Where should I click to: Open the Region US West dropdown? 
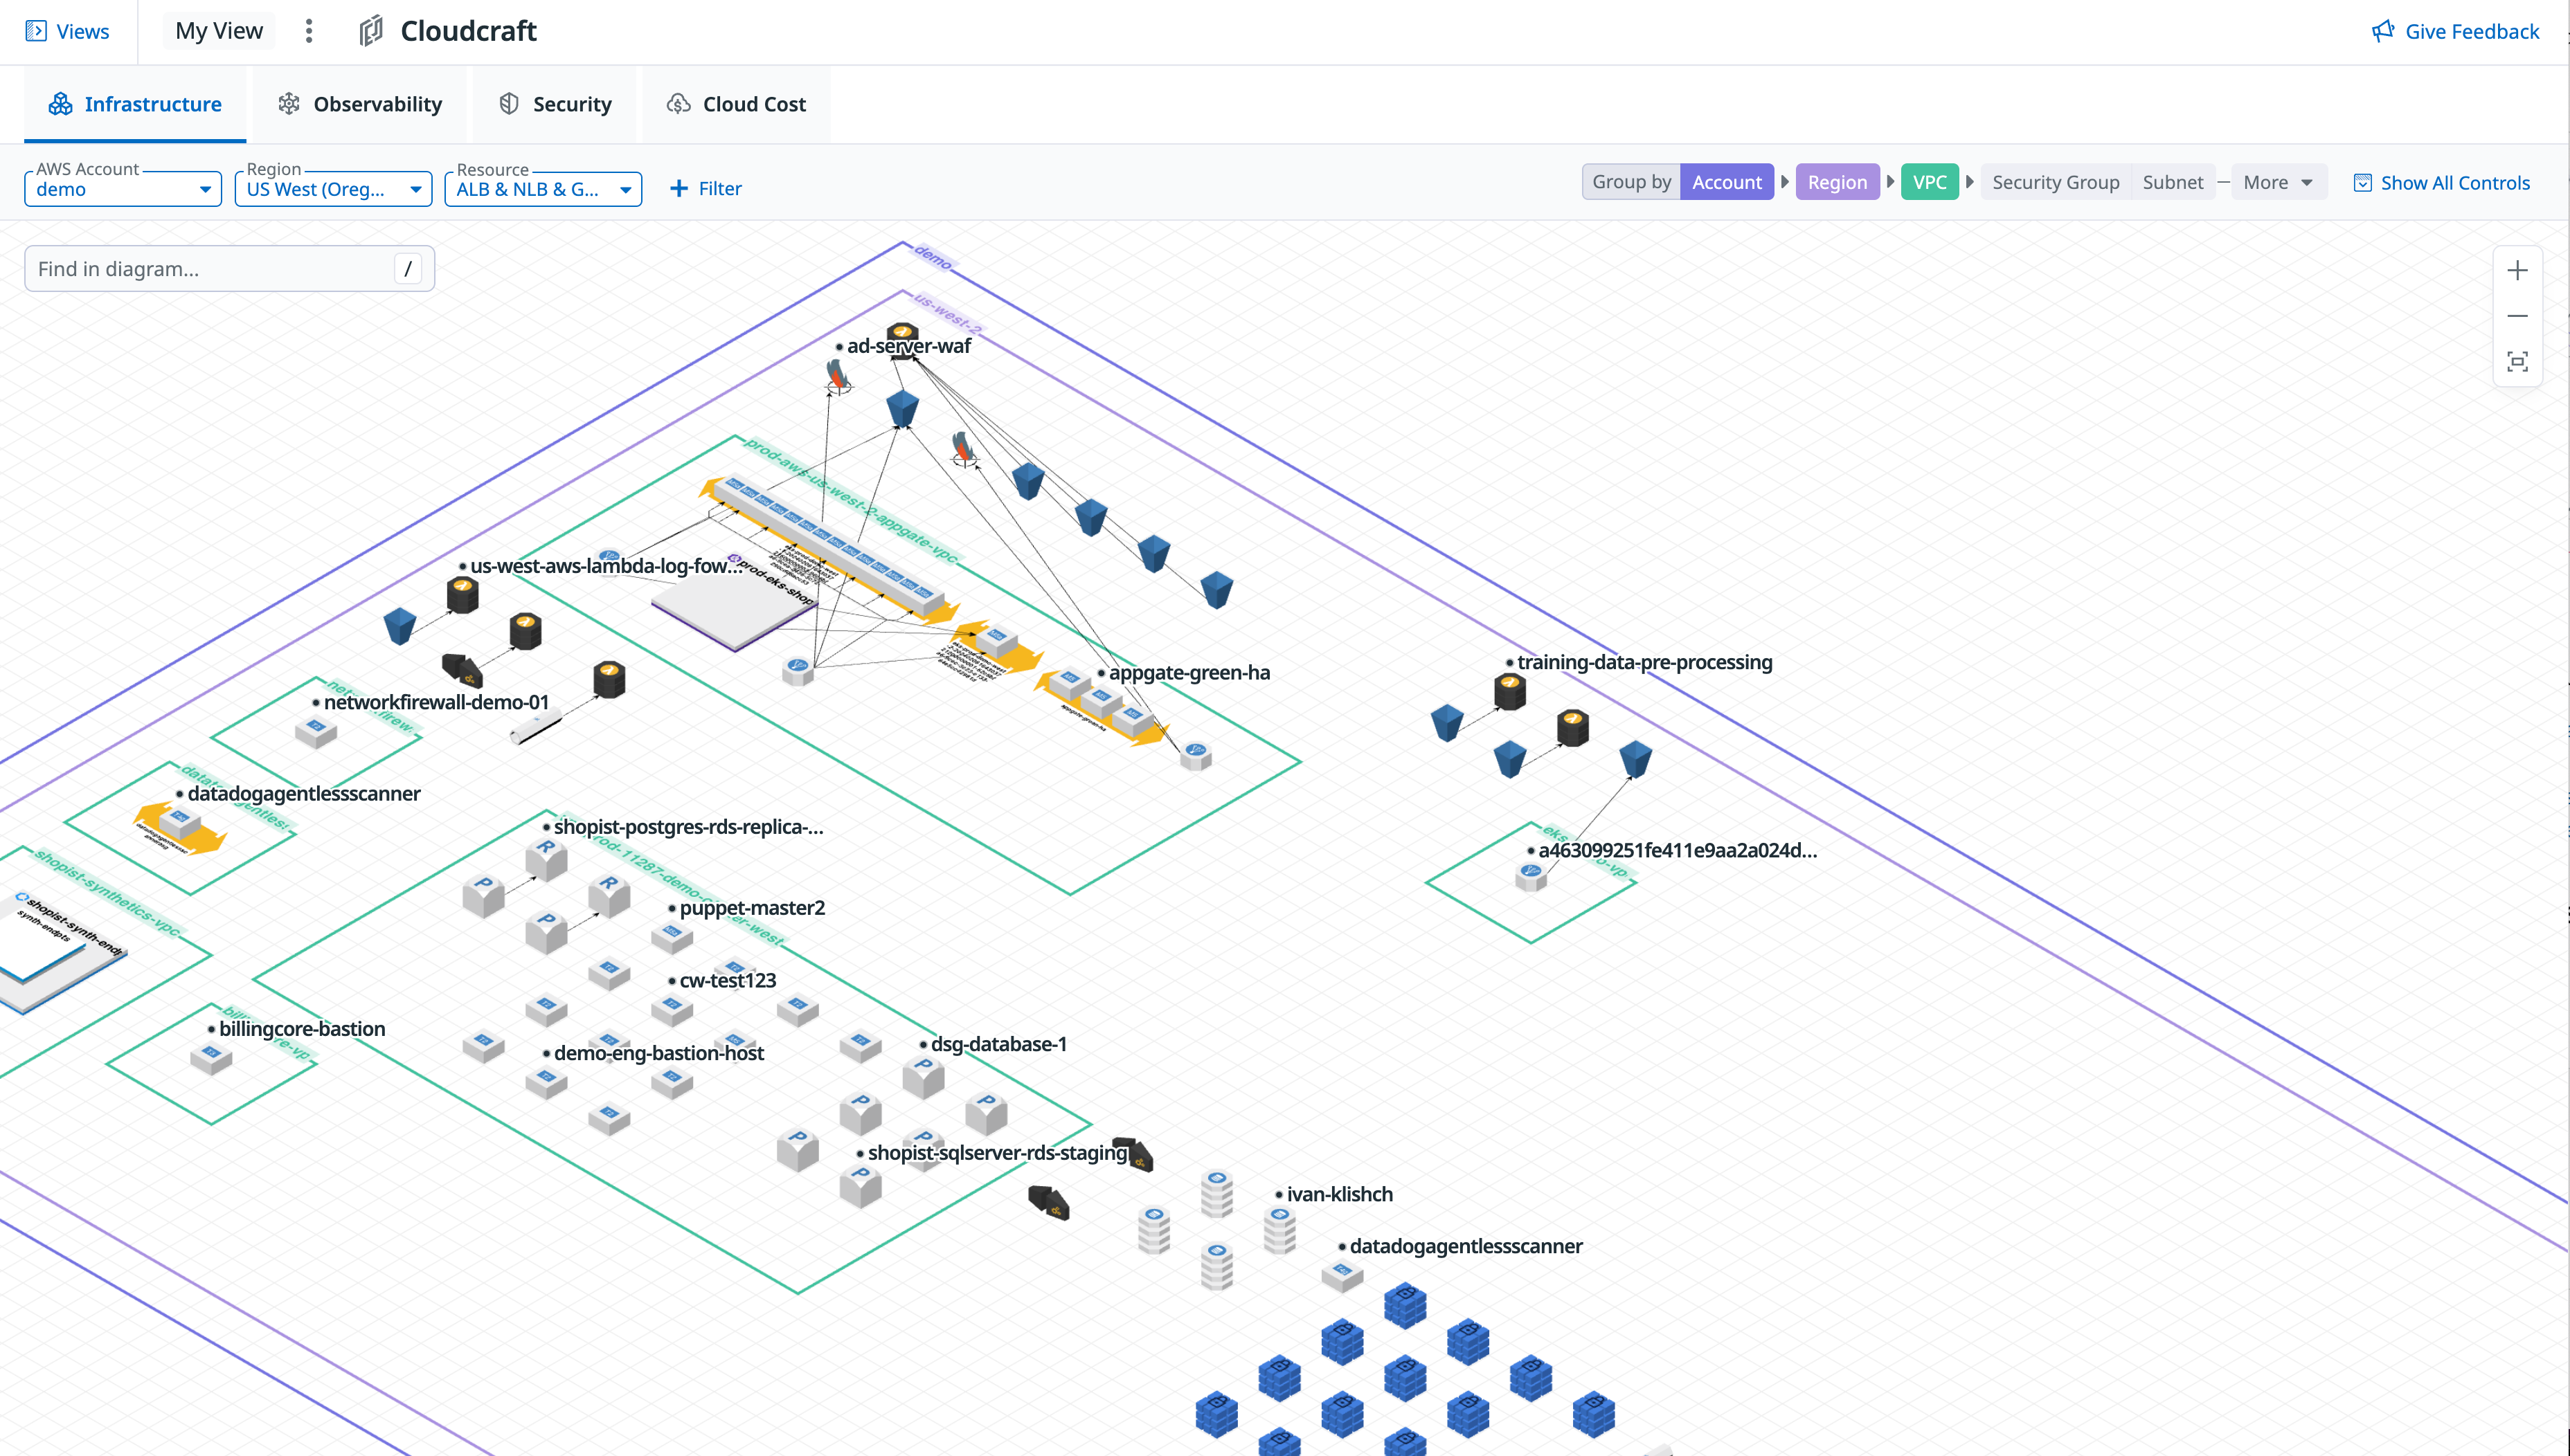pos(333,189)
